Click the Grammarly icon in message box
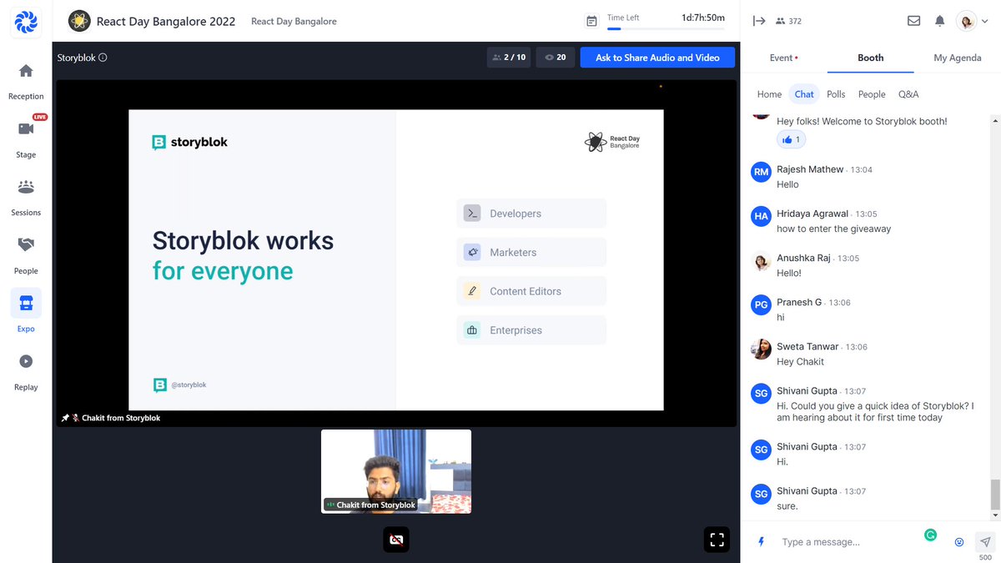This screenshot has height=563, width=1001. 931,535
